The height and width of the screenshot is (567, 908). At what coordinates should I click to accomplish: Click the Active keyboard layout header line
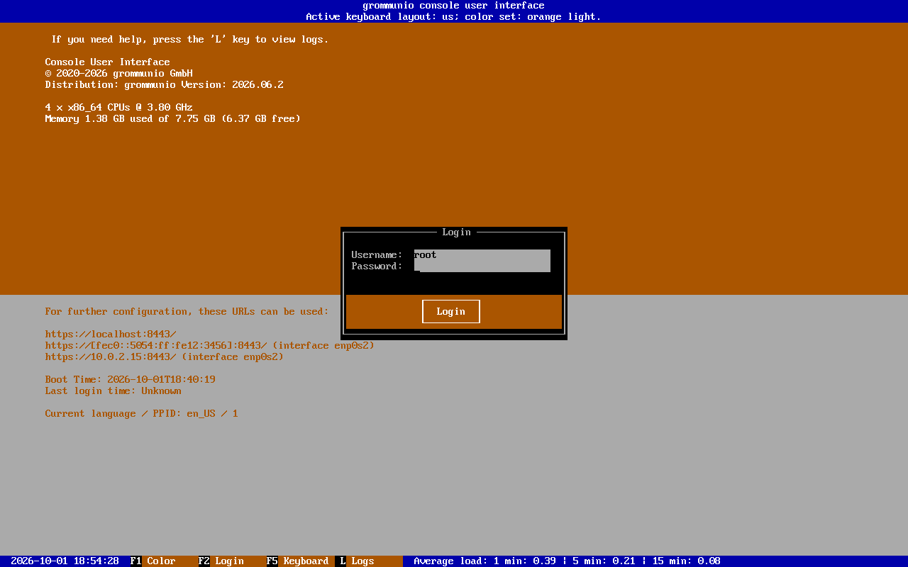(454, 17)
